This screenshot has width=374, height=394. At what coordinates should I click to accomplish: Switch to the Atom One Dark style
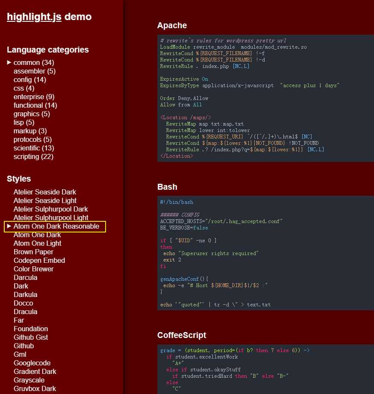(37, 235)
